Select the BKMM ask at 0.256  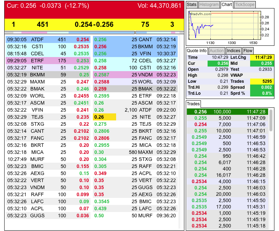(135, 47)
